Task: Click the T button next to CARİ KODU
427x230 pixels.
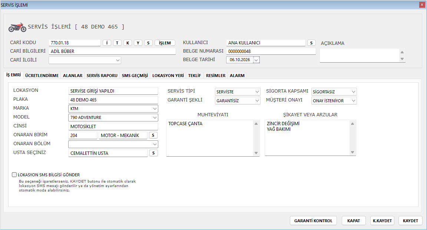Action: [x=117, y=43]
